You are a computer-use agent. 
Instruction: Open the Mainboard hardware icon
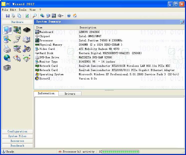[17, 30]
